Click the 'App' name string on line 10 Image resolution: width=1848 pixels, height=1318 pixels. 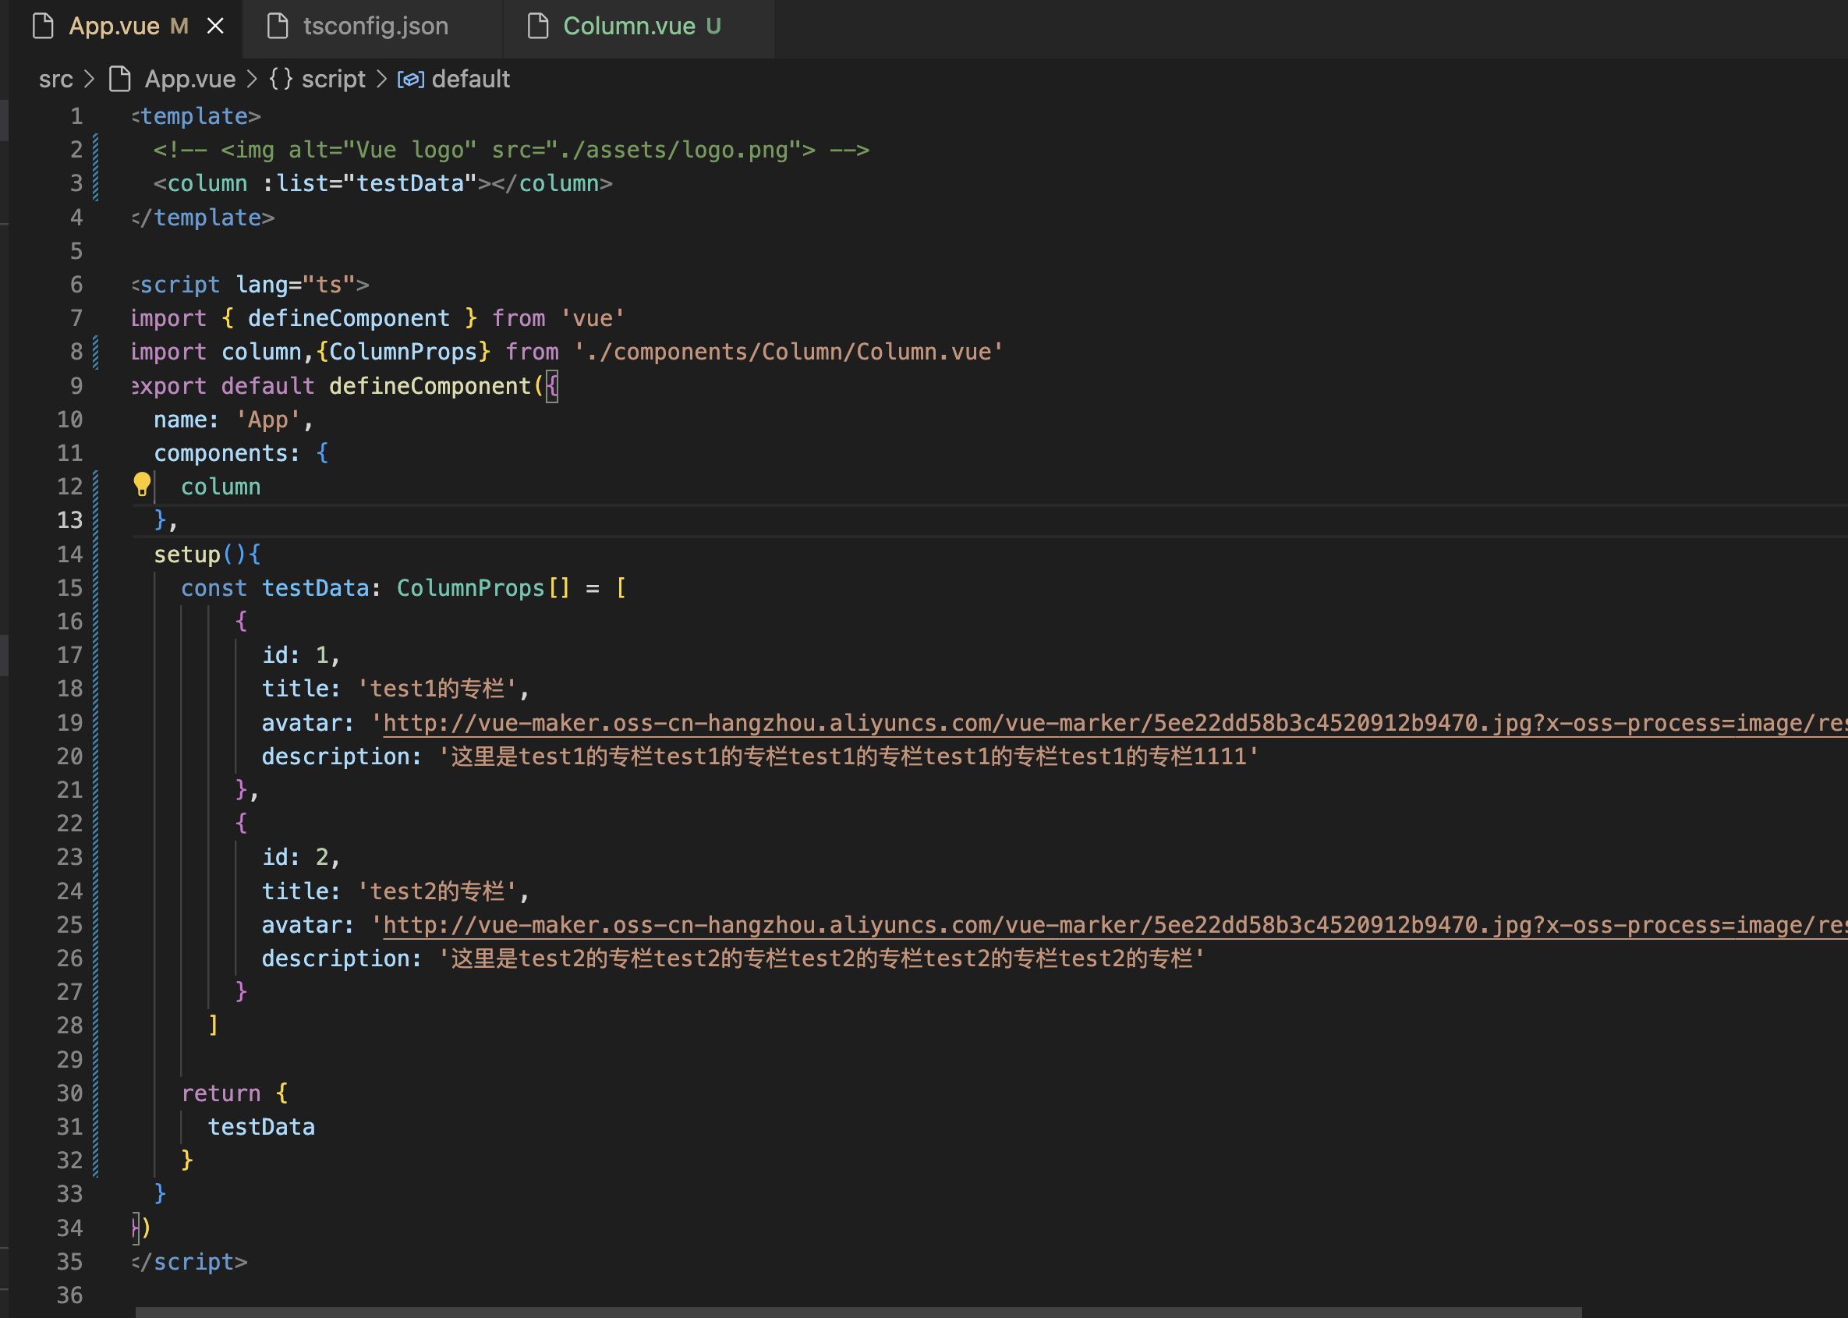coord(267,420)
